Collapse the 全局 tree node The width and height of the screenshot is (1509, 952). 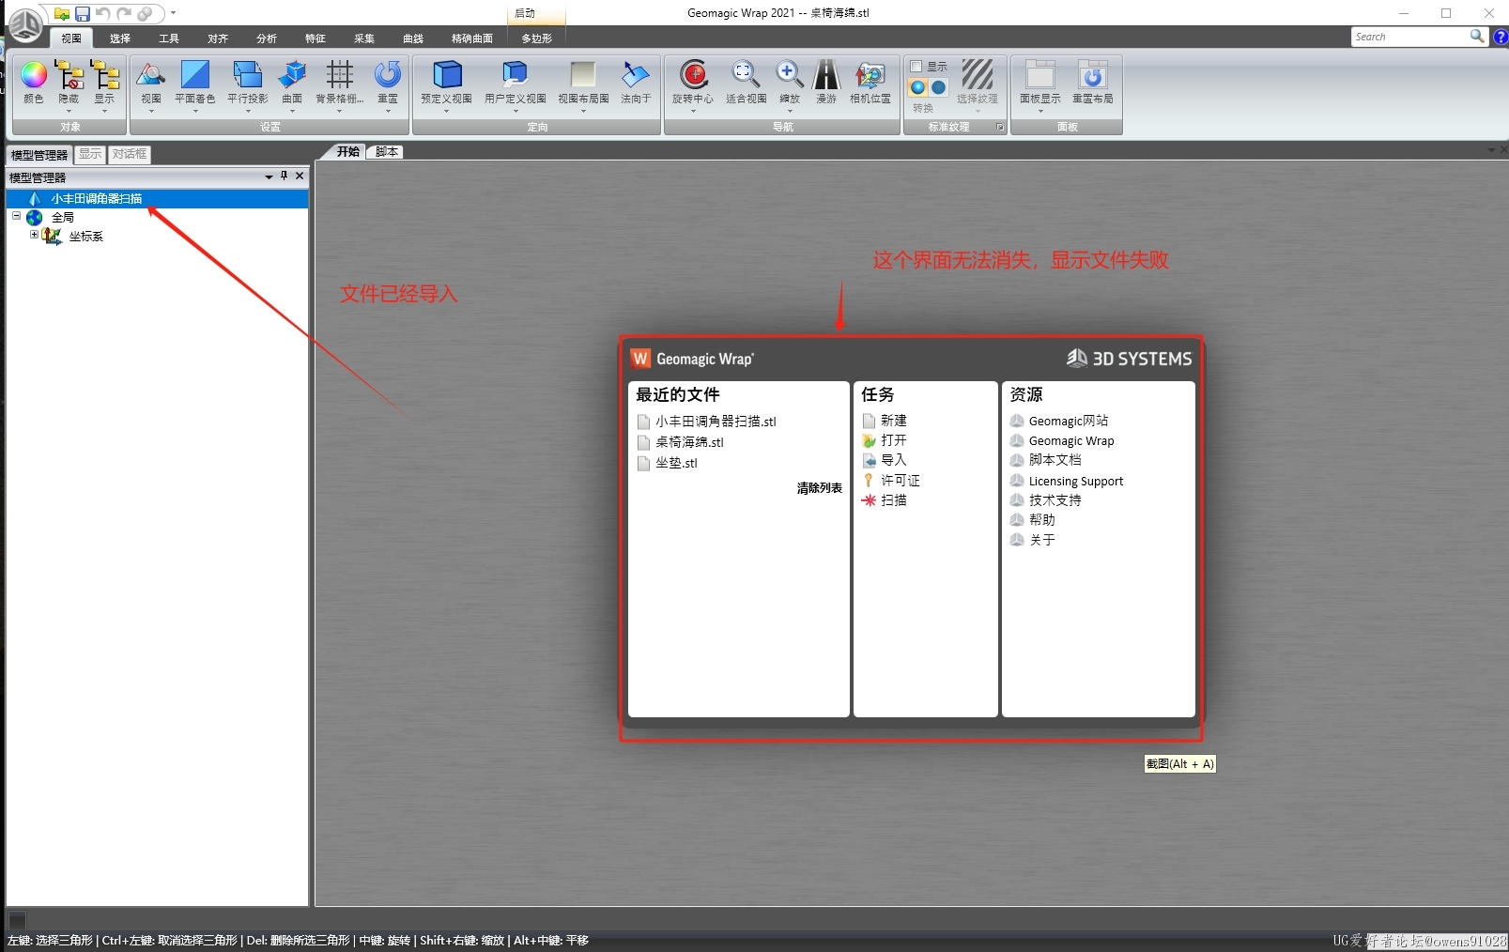click(16, 216)
